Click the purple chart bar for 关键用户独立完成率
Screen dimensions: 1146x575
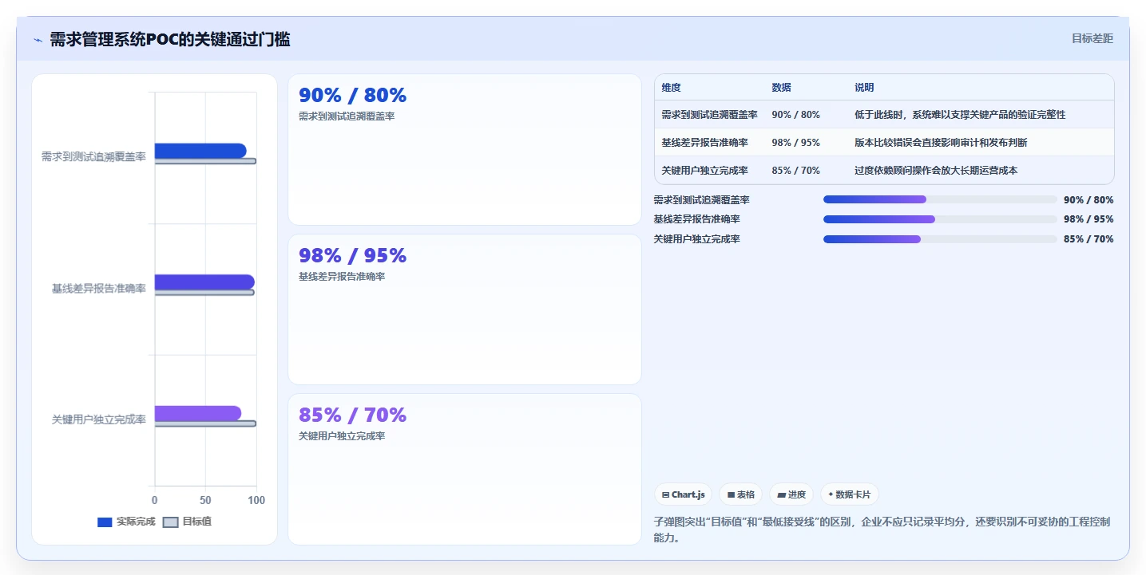click(198, 413)
